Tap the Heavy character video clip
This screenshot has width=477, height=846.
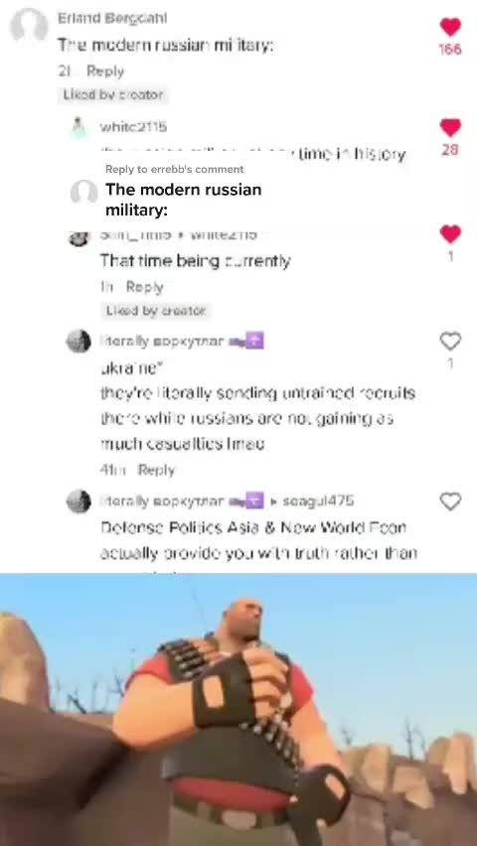coord(238,710)
